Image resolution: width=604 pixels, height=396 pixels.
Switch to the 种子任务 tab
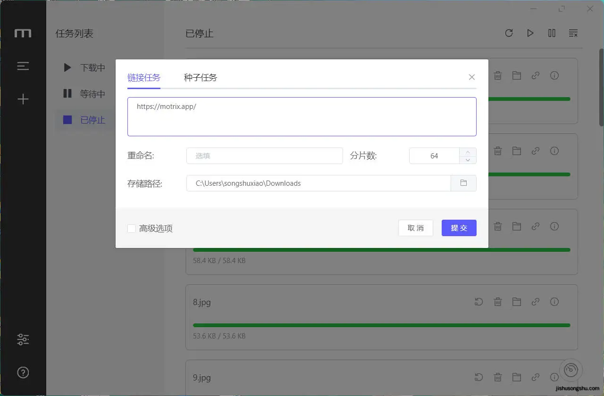(x=201, y=77)
